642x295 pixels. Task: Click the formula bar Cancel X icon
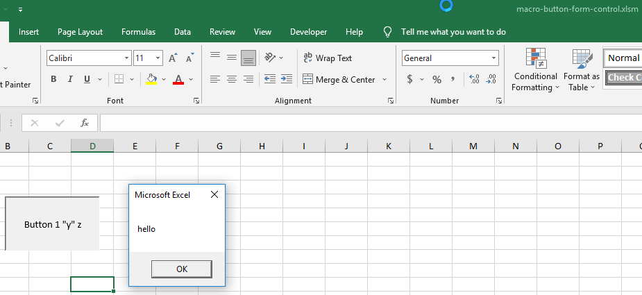pyautogui.click(x=35, y=123)
